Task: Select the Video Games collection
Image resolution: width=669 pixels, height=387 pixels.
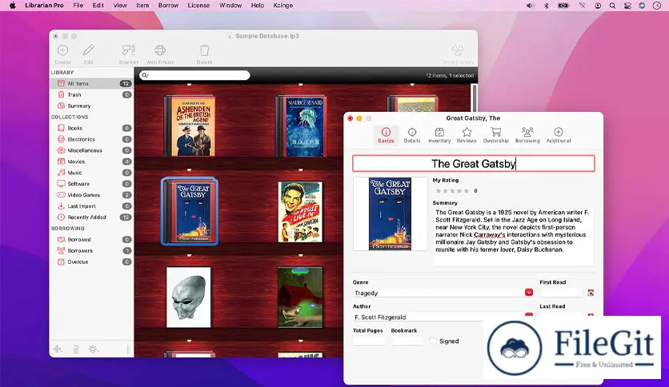Action: (91, 195)
